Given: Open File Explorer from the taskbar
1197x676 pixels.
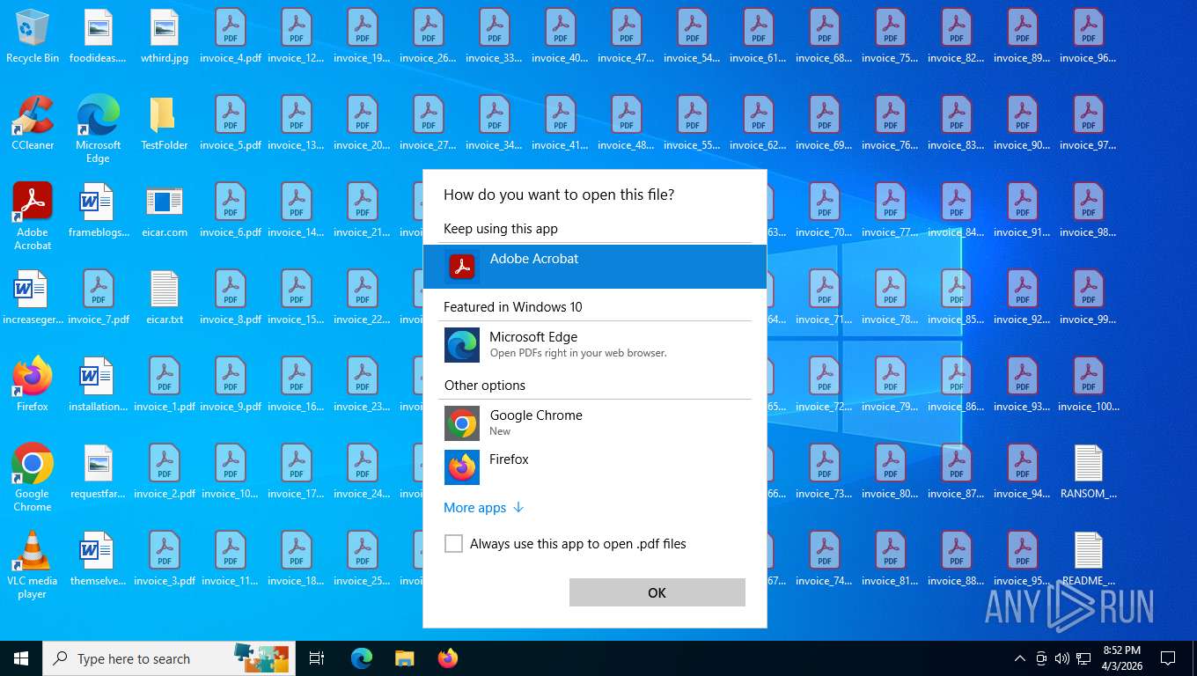Looking at the screenshot, I should pyautogui.click(x=404, y=658).
